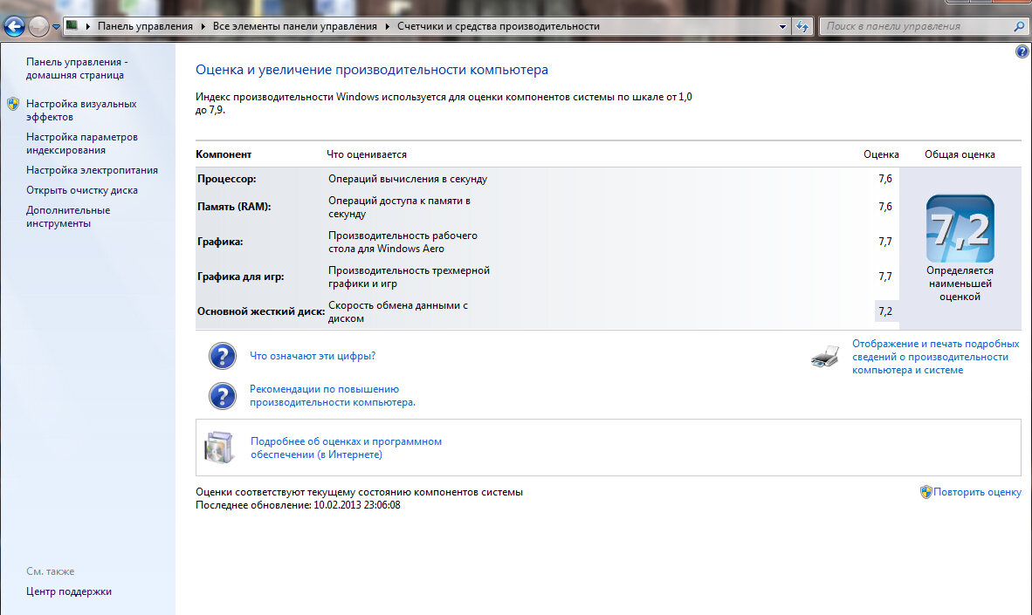Open Центр поддержки link
1032x615 pixels.
pyautogui.click(x=68, y=591)
